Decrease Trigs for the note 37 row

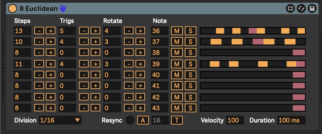click(84, 42)
